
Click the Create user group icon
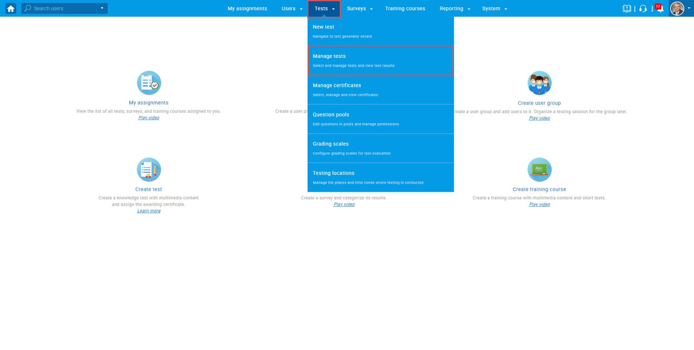tap(539, 83)
